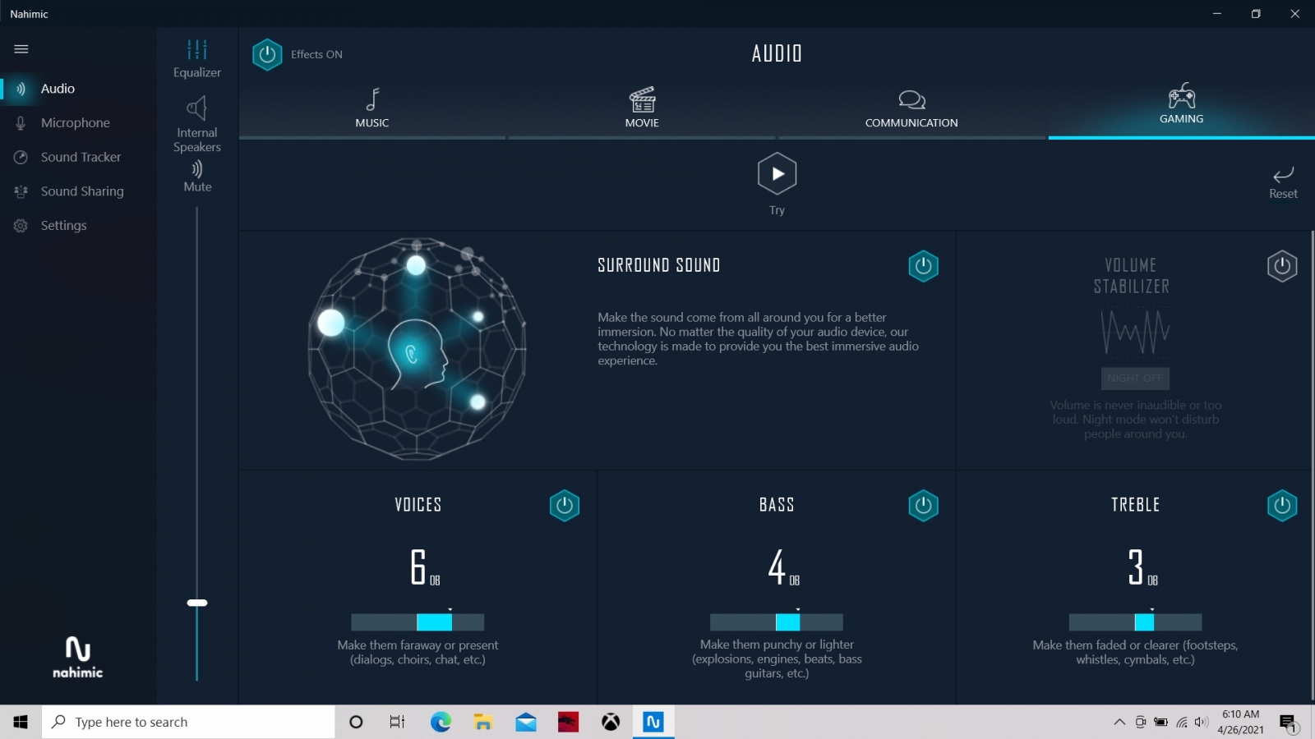The width and height of the screenshot is (1315, 739).
Task: Launch Microsoft Edge from taskbar
Action: click(x=441, y=722)
